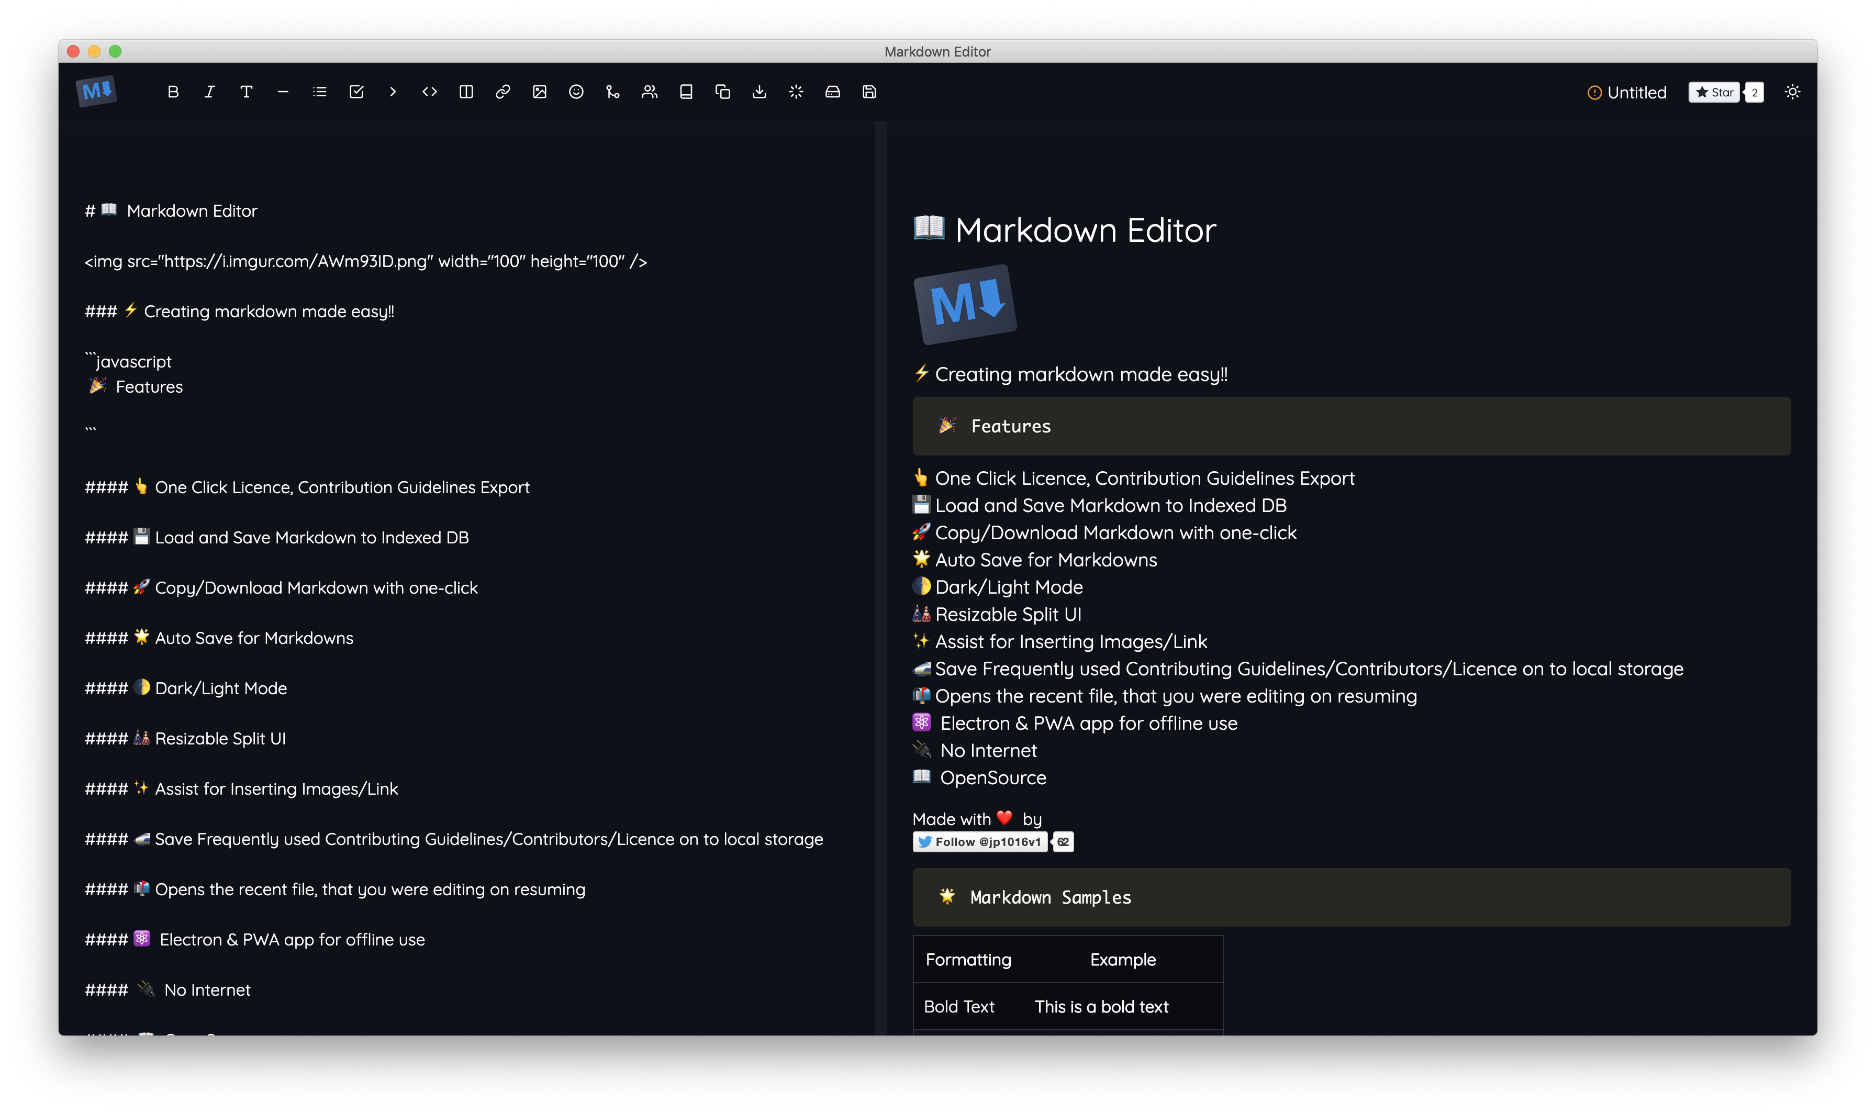Image resolution: width=1876 pixels, height=1113 pixels.
Task: Save markdown with floppy disk icon
Action: click(x=869, y=92)
